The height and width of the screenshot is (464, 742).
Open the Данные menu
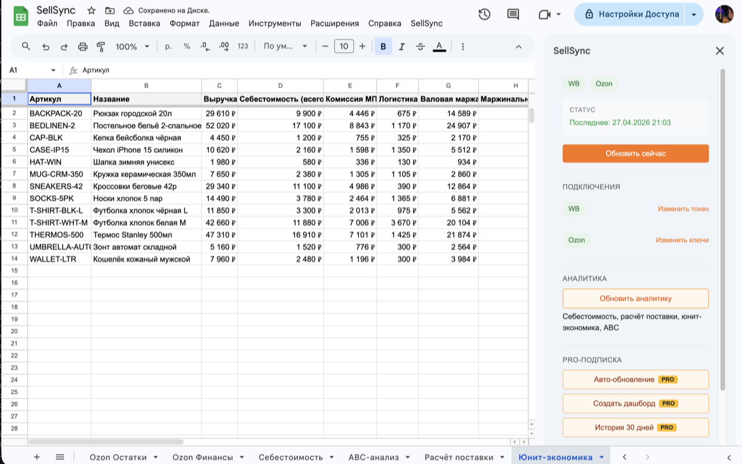[224, 23]
